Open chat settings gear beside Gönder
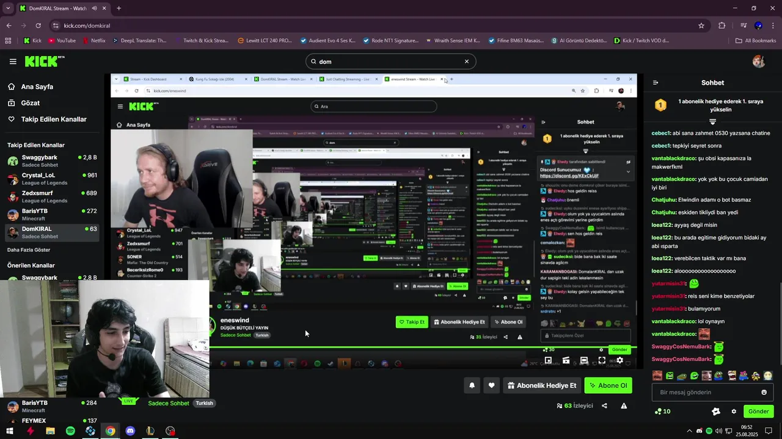Image resolution: width=782 pixels, height=439 pixels. (x=734, y=411)
